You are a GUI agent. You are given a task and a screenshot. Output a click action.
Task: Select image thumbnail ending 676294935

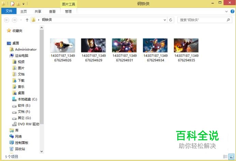186,45
